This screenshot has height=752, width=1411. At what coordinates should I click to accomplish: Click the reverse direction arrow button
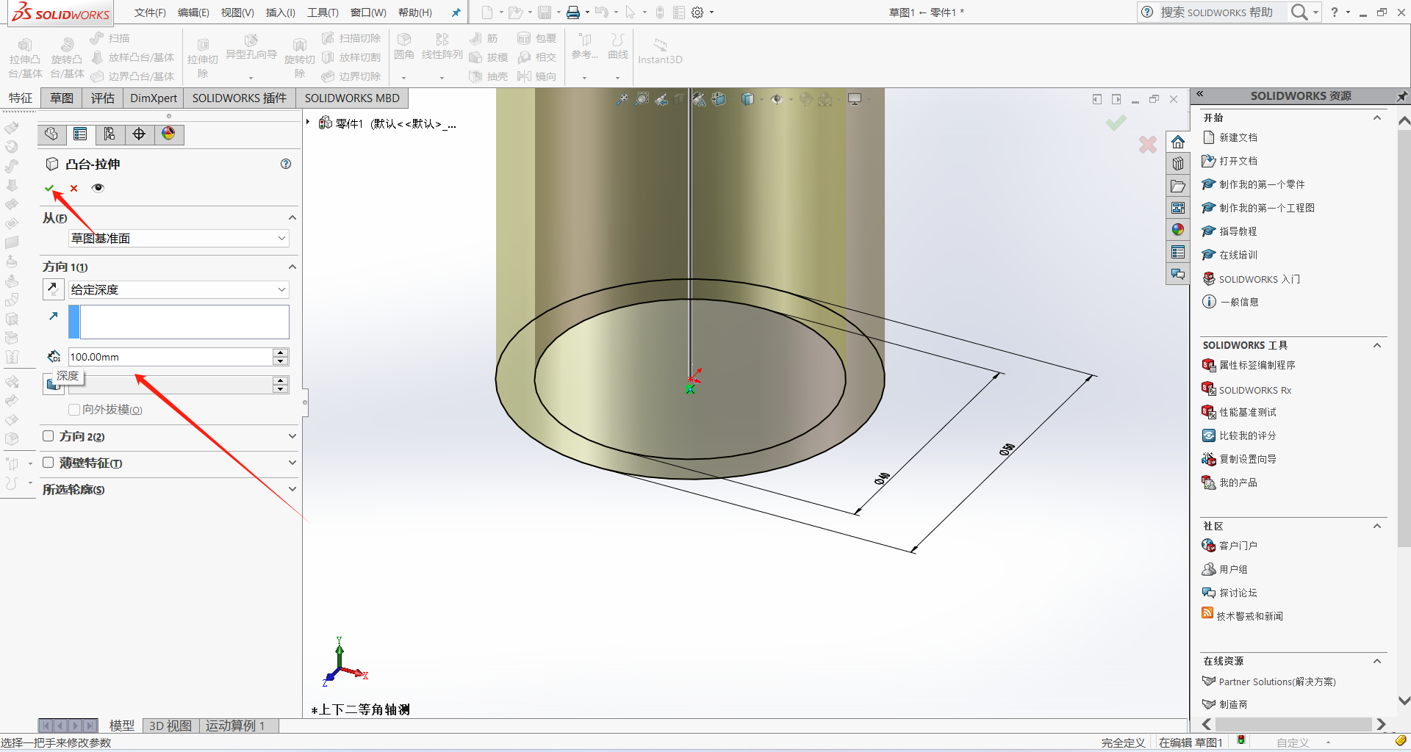click(53, 289)
